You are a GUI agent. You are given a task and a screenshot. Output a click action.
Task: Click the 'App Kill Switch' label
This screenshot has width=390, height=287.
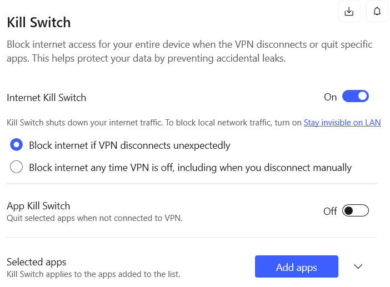[38, 206]
